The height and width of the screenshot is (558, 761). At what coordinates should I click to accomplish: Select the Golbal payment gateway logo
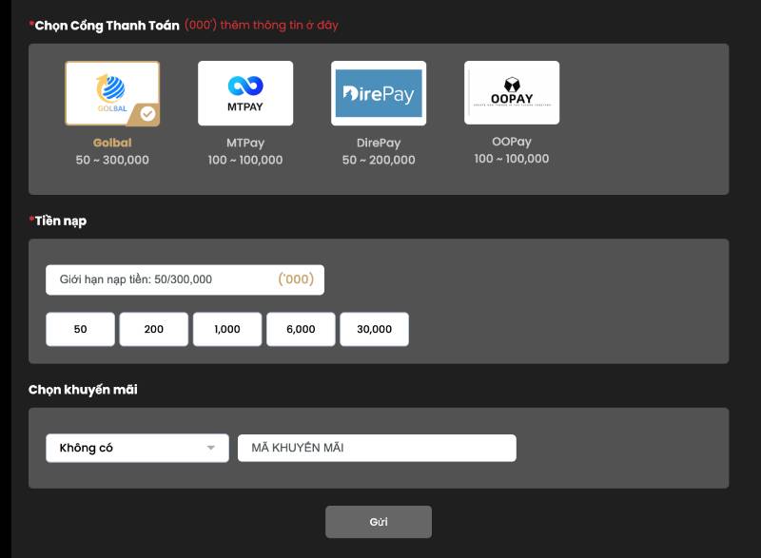click(x=111, y=92)
